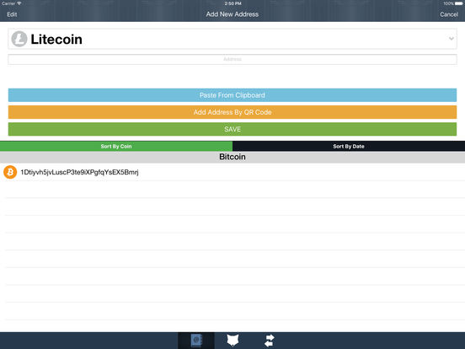Open the exchange arrows tab
Viewport: 465px width, 349px height.
270,341
